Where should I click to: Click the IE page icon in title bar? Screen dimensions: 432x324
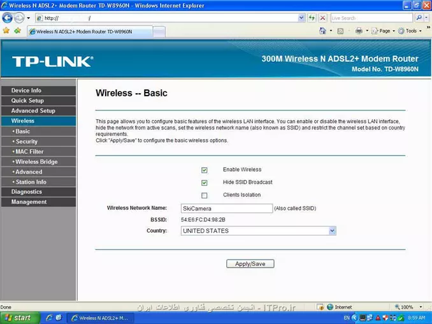4,5
